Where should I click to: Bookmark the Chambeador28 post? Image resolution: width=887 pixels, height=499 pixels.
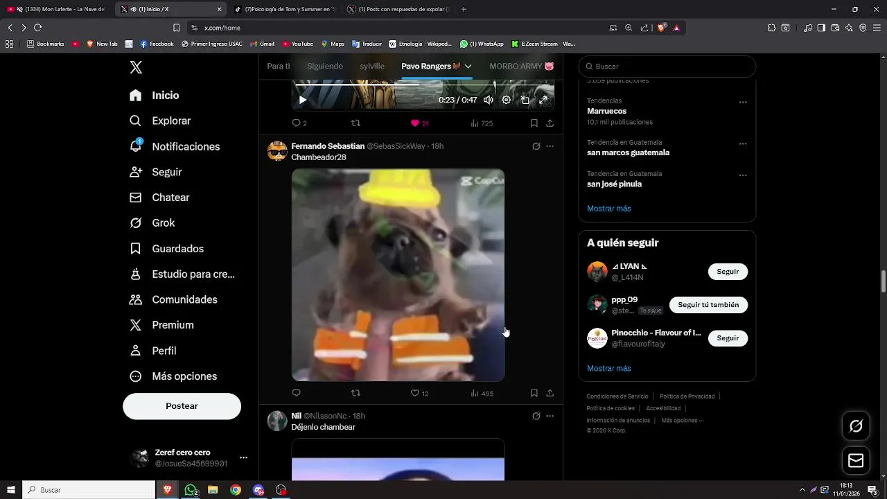[x=534, y=393]
